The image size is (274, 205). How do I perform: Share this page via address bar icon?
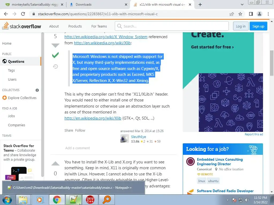pyautogui.click(x=232, y=14)
